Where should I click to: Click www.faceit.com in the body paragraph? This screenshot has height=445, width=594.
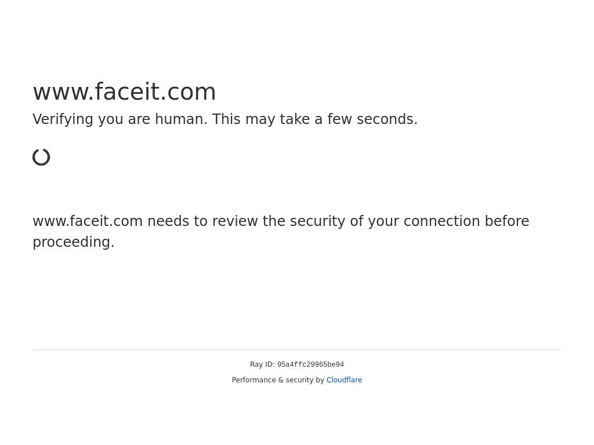(x=88, y=221)
